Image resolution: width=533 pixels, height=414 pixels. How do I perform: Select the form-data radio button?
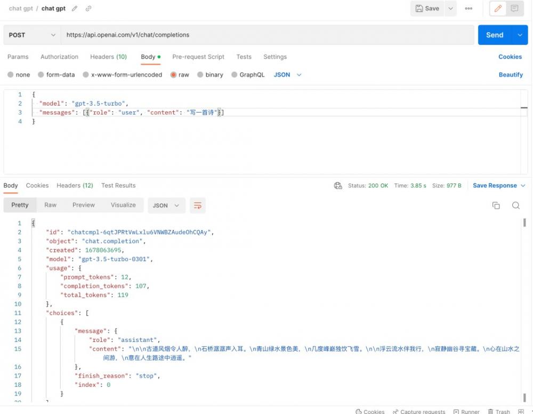(x=42, y=75)
